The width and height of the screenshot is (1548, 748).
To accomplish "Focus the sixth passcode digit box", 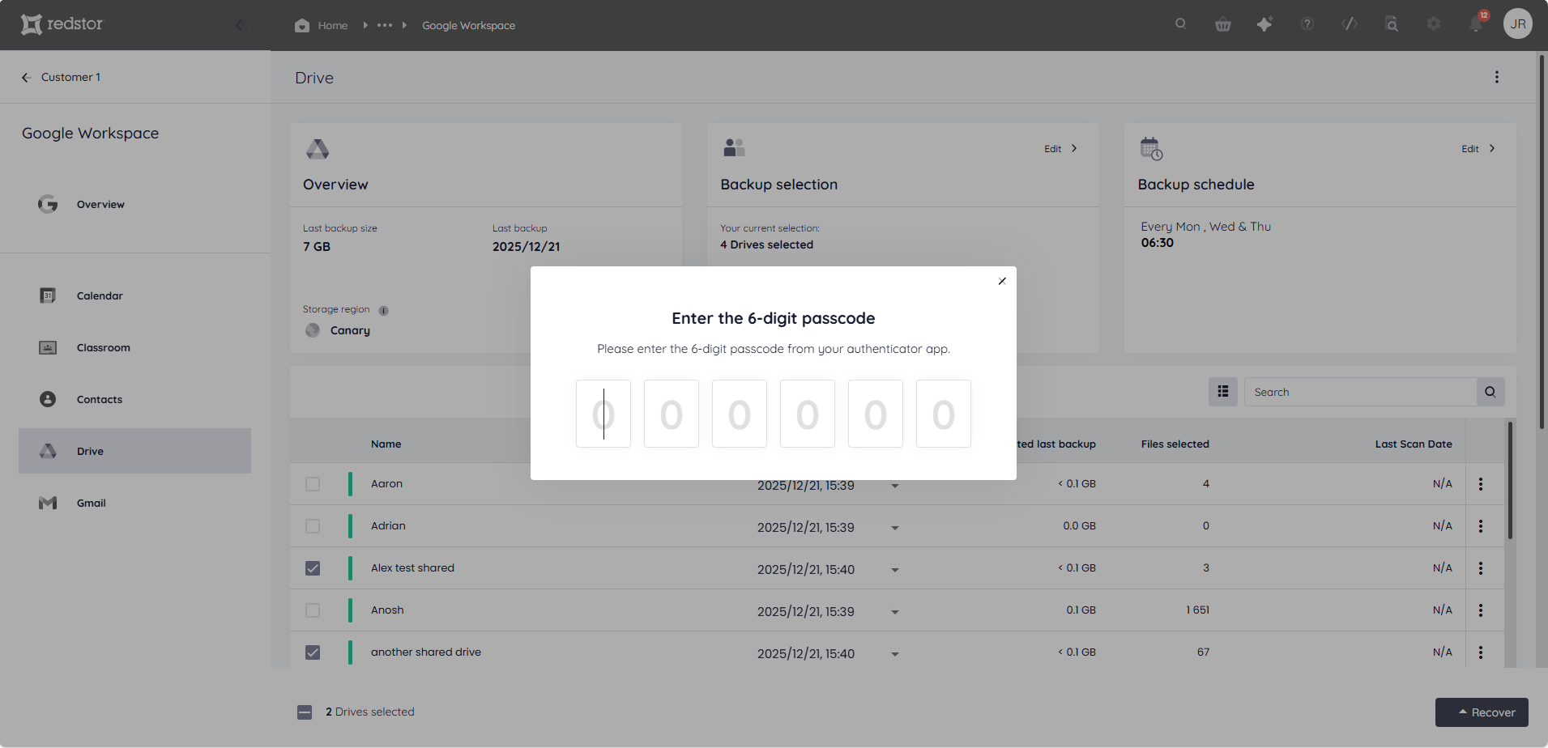I will pos(944,414).
